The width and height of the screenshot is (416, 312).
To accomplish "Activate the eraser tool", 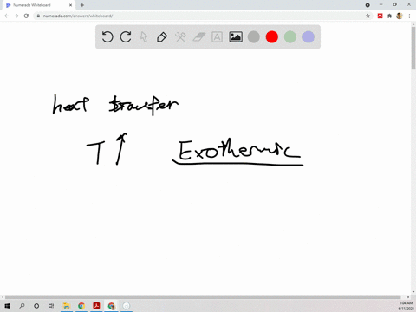I will (x=198, y=37).
